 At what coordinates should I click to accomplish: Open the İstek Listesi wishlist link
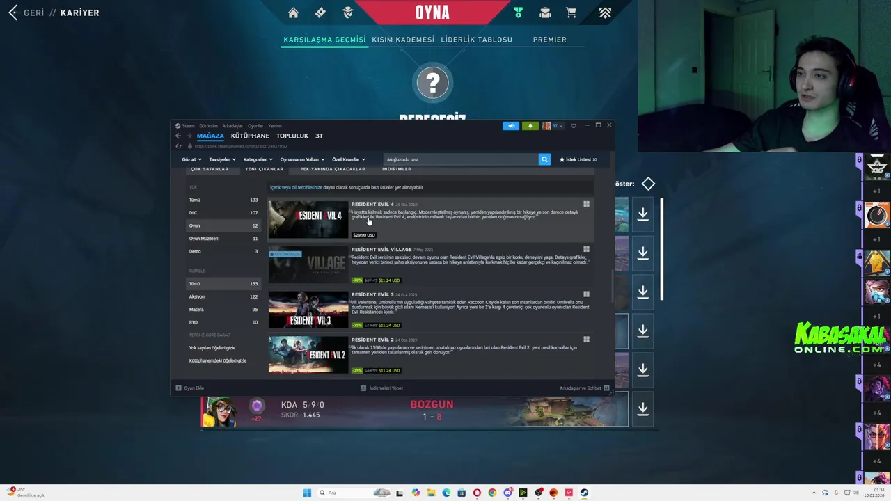[x=578, y=159]
